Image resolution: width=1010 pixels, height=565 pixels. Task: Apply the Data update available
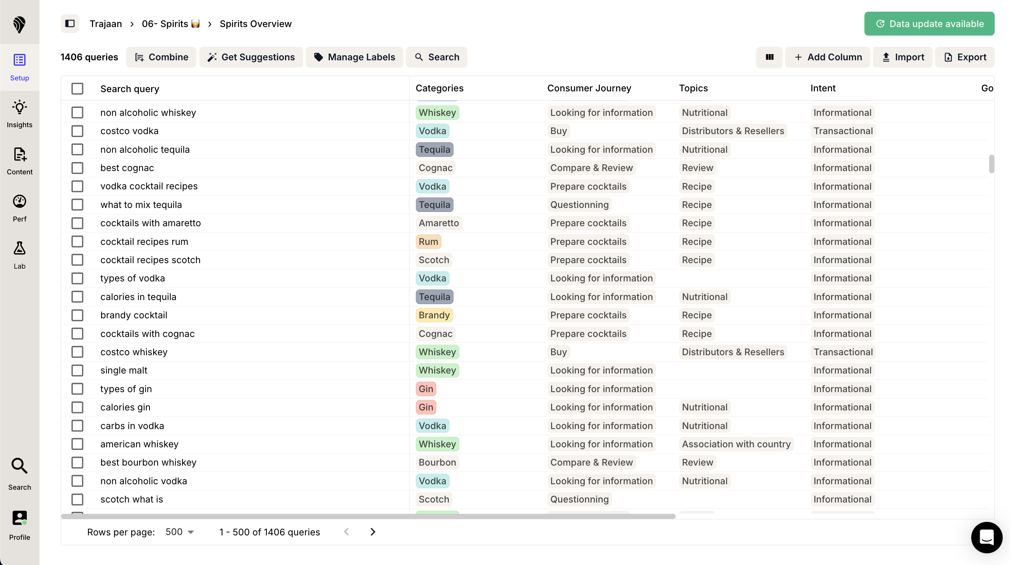(x=929, y=23)
